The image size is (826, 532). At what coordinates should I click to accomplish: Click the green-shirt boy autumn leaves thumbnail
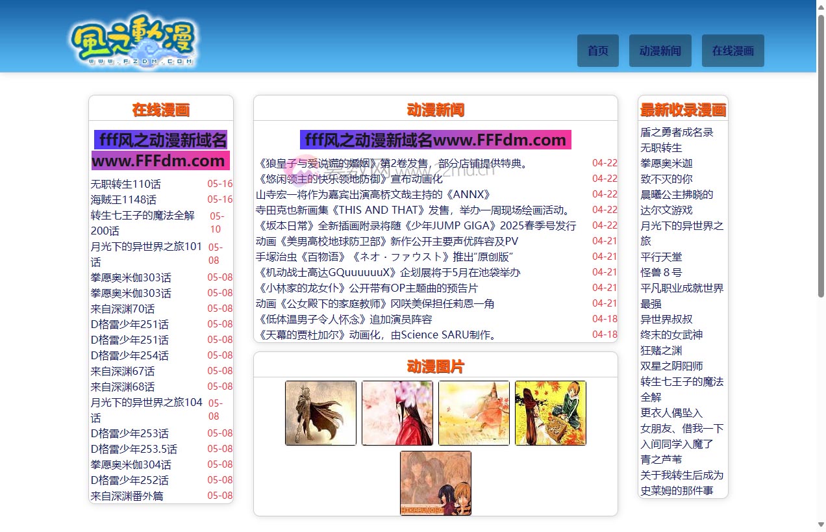pyautogui.click(x=551, y=413)
